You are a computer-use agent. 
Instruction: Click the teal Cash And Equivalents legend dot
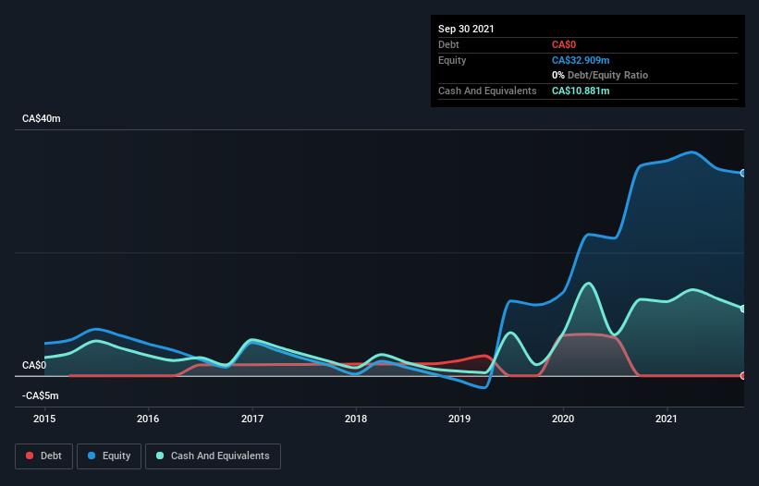(x=160, y=456)
